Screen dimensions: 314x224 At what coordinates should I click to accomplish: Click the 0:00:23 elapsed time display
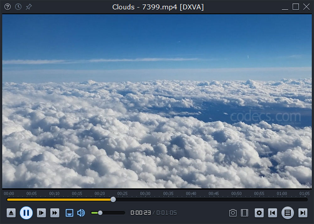(141, 213)
